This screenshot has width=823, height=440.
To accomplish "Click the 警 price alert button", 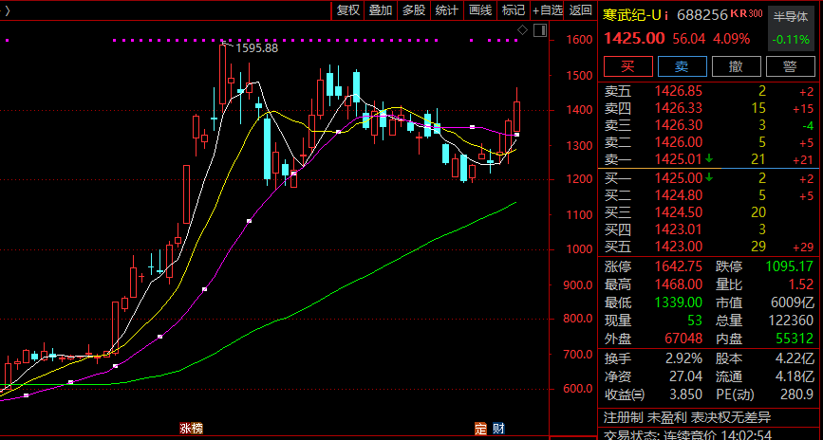I will [790, 66].
